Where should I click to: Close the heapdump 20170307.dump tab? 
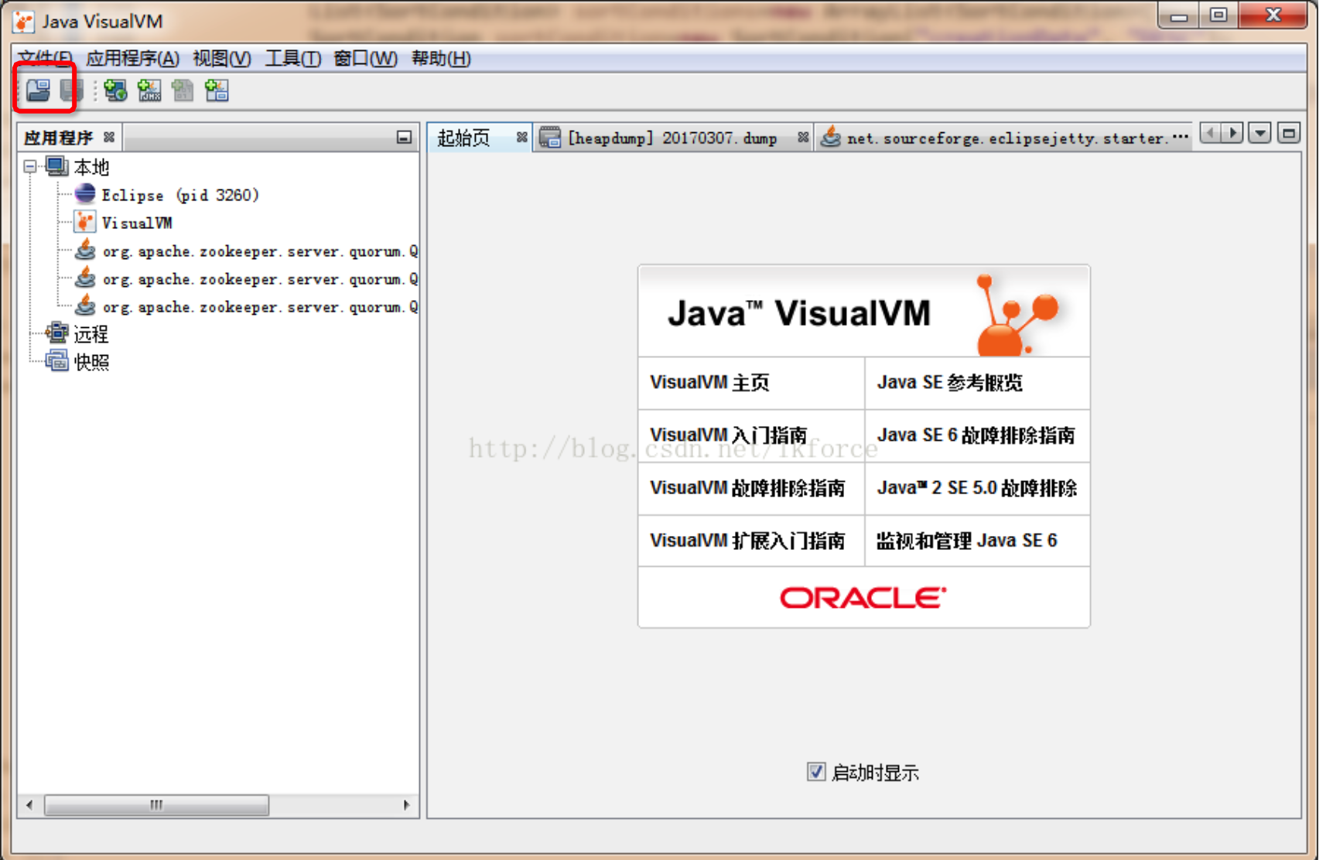pos(803,137)
